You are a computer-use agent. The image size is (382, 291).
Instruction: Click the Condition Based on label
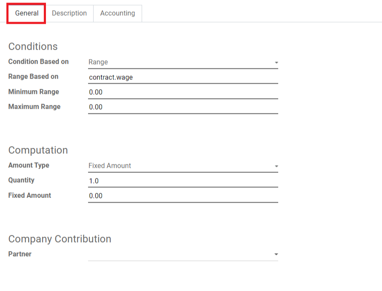point(38,62)
